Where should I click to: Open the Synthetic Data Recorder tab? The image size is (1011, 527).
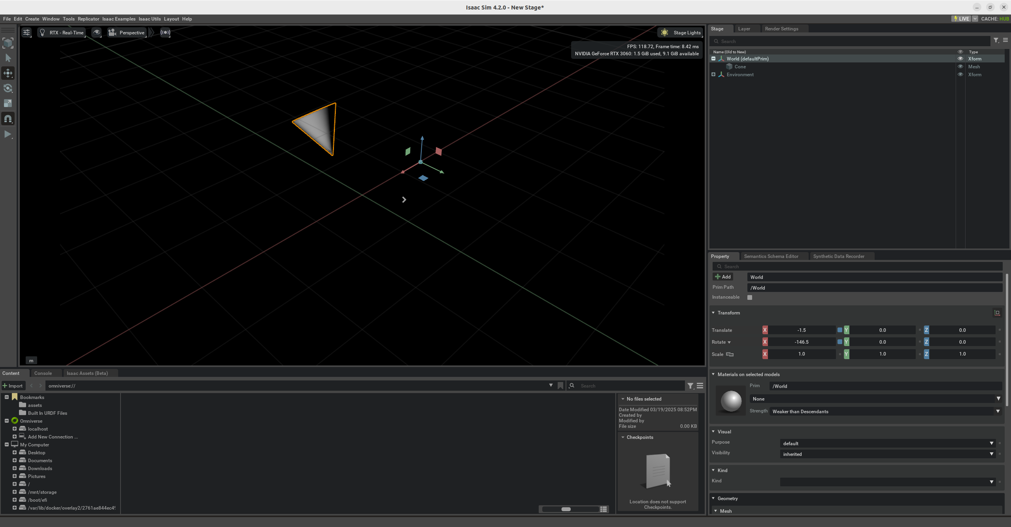tap(839, 256)
